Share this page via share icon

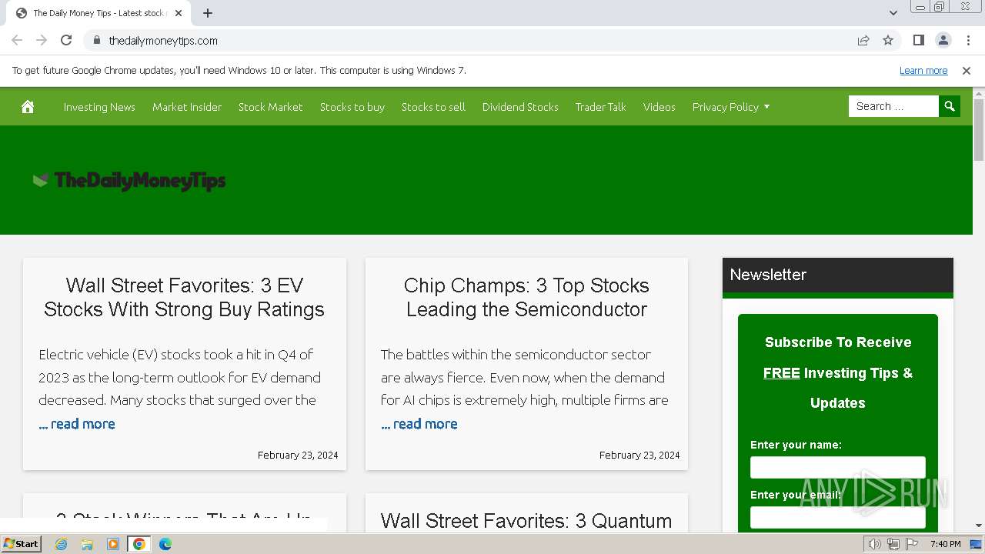tap(863, 40)
